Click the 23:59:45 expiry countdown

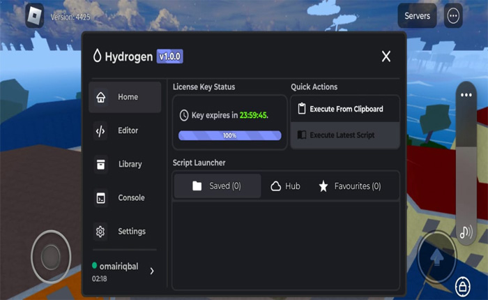click(x=253, y=115)
